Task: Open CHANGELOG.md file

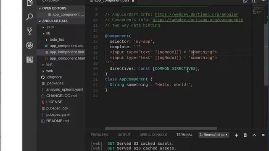Action: (x=61, y=96)
